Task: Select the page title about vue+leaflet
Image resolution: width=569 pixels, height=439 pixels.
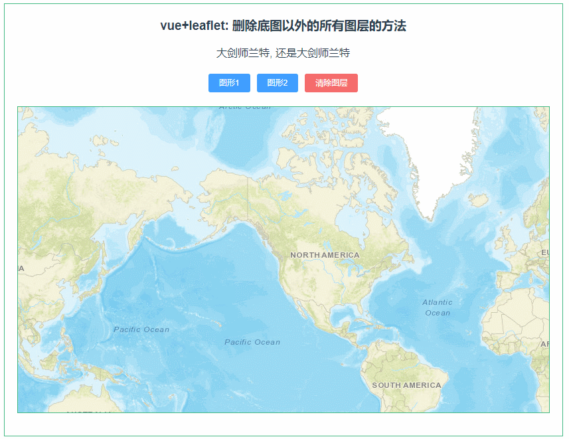Action: pos(283,26)
